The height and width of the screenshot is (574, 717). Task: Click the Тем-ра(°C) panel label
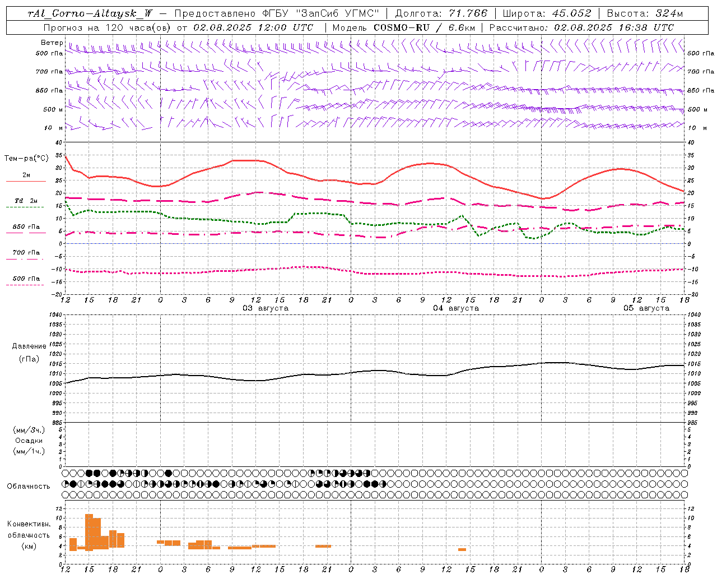pyautogui.click(x=26, y=159)
